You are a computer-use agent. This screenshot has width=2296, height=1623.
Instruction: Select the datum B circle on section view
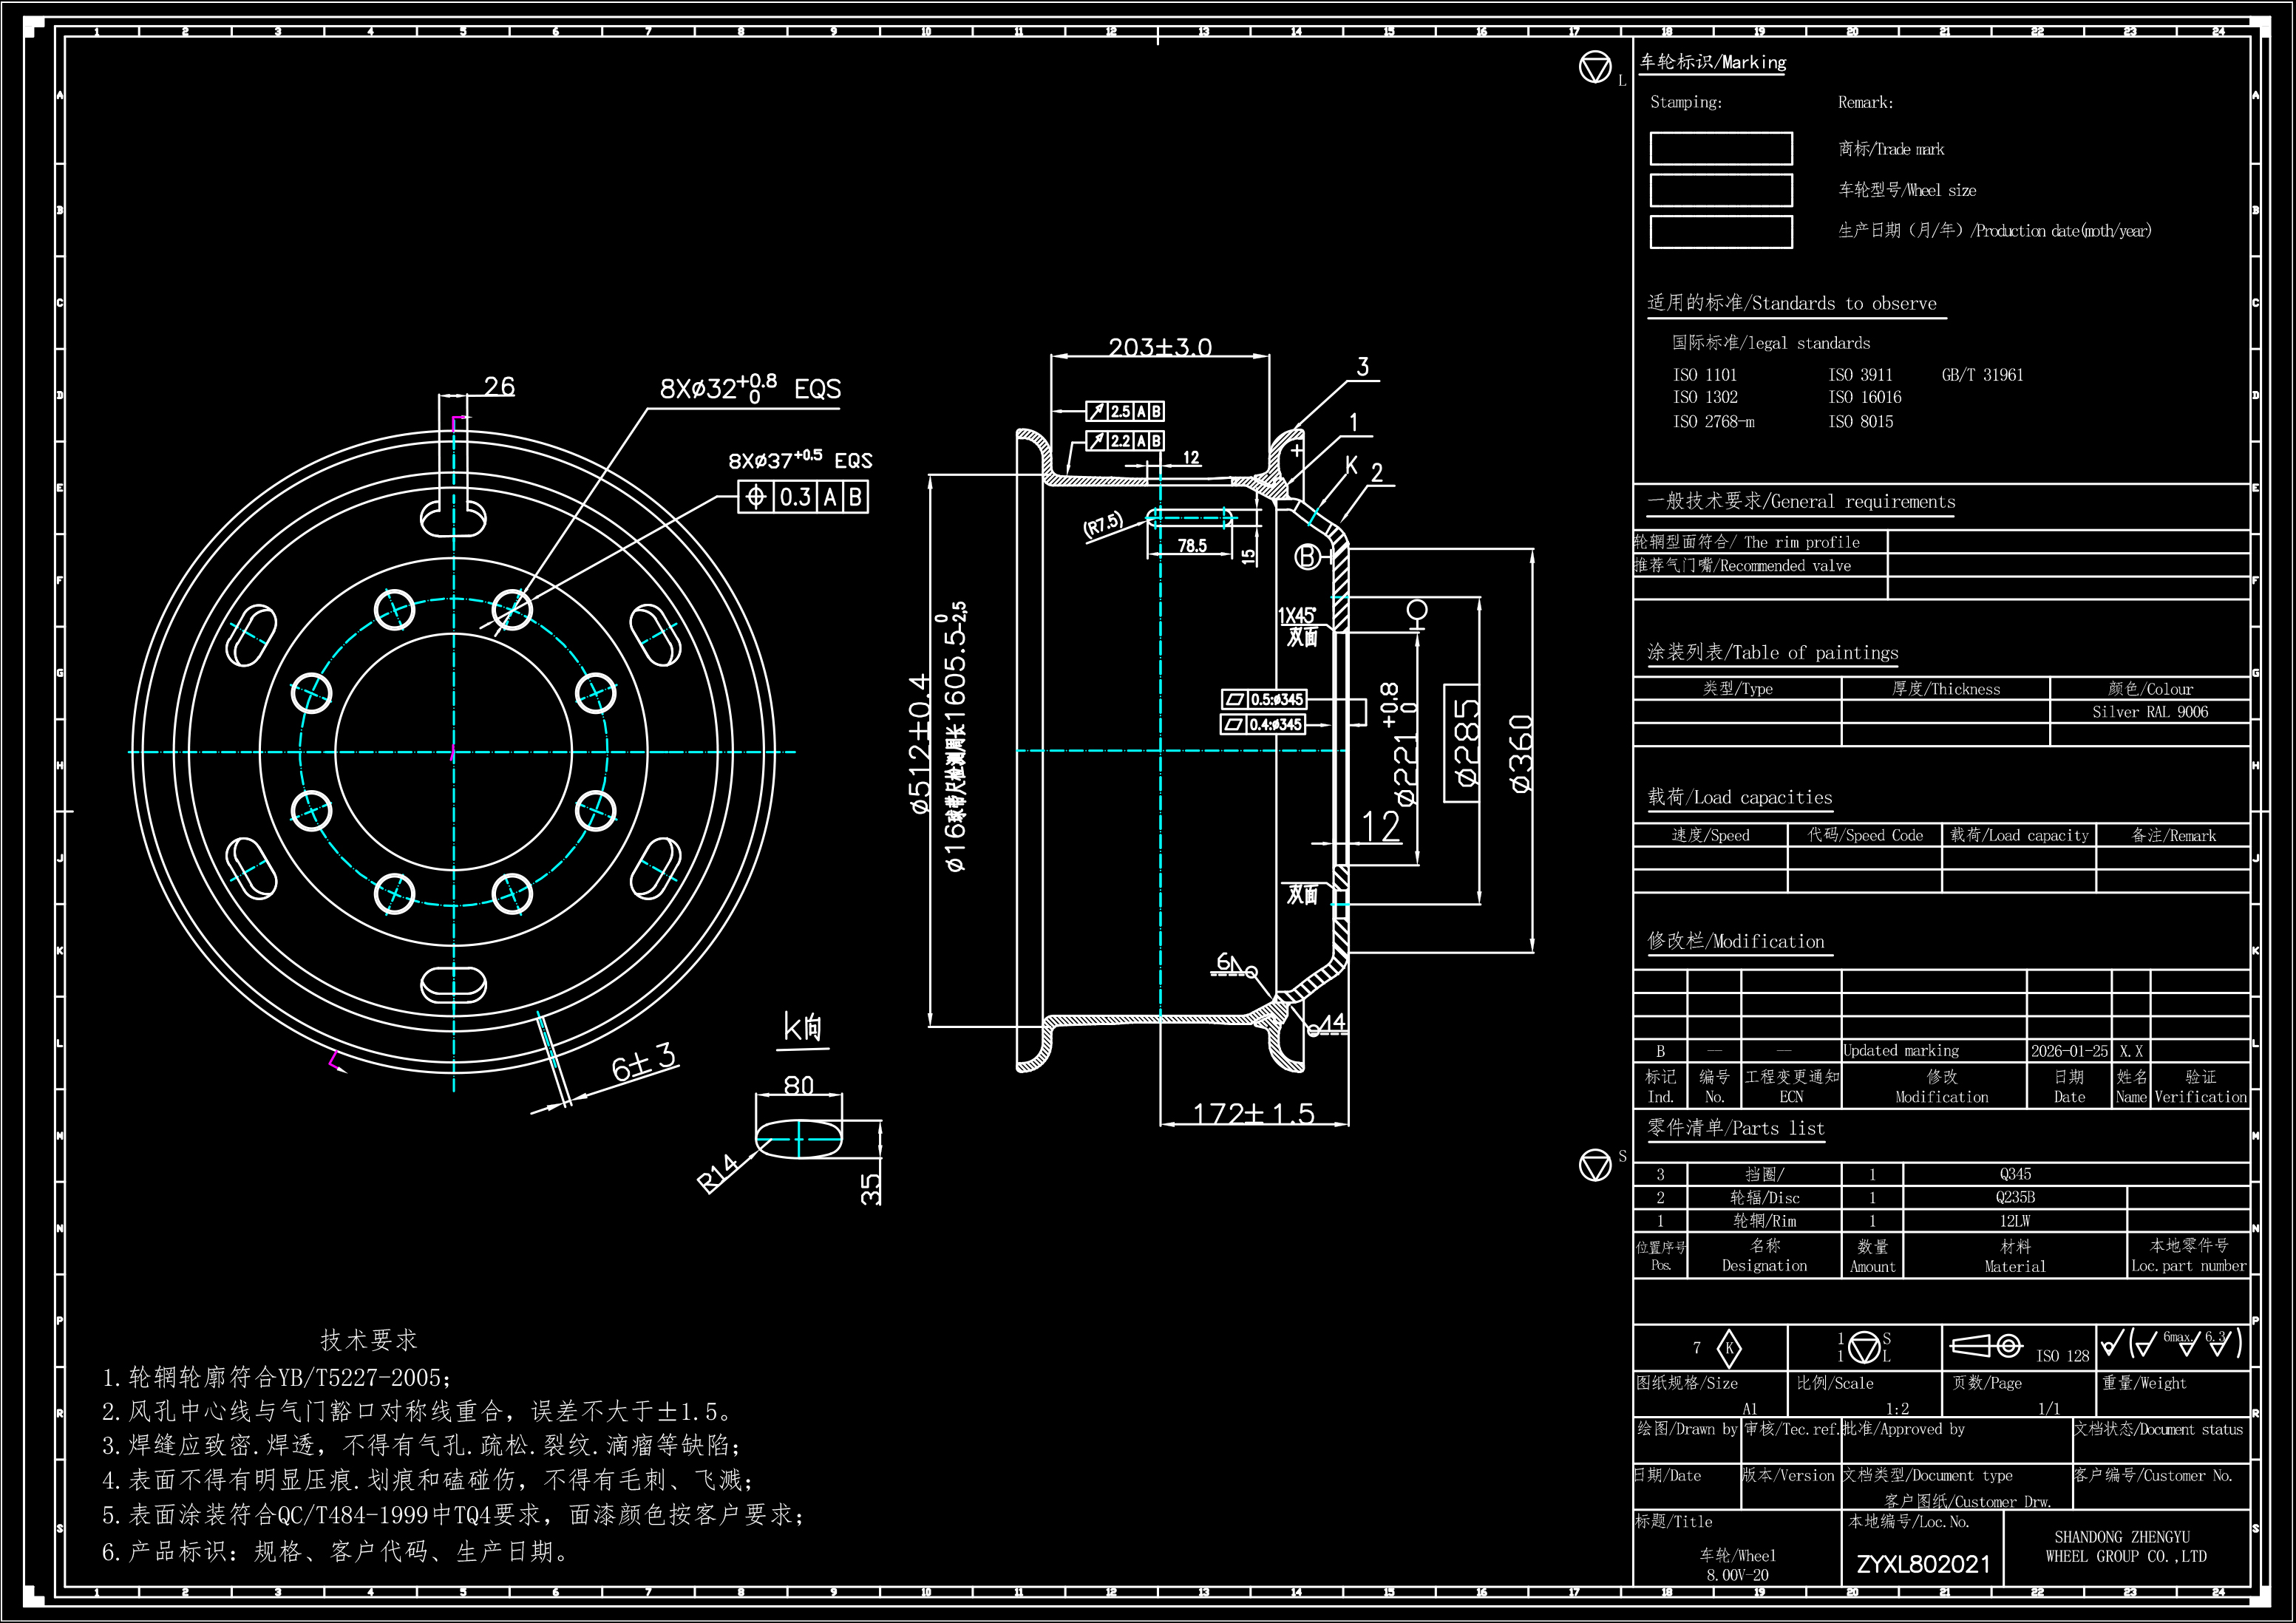[x=1307, y=557]
